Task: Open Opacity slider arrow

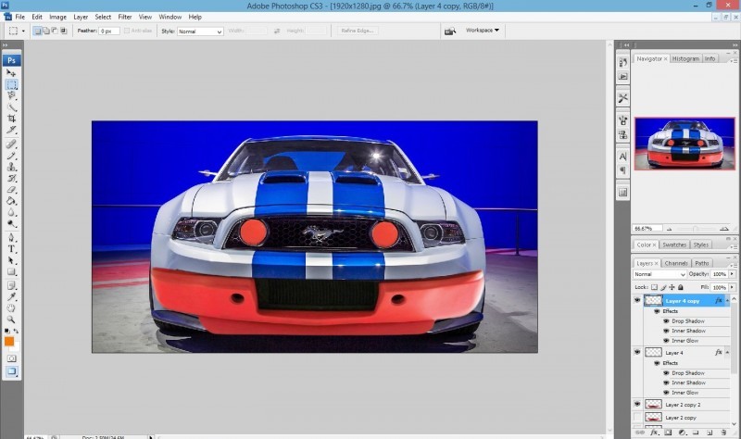Action: click(x=732, y=274)
